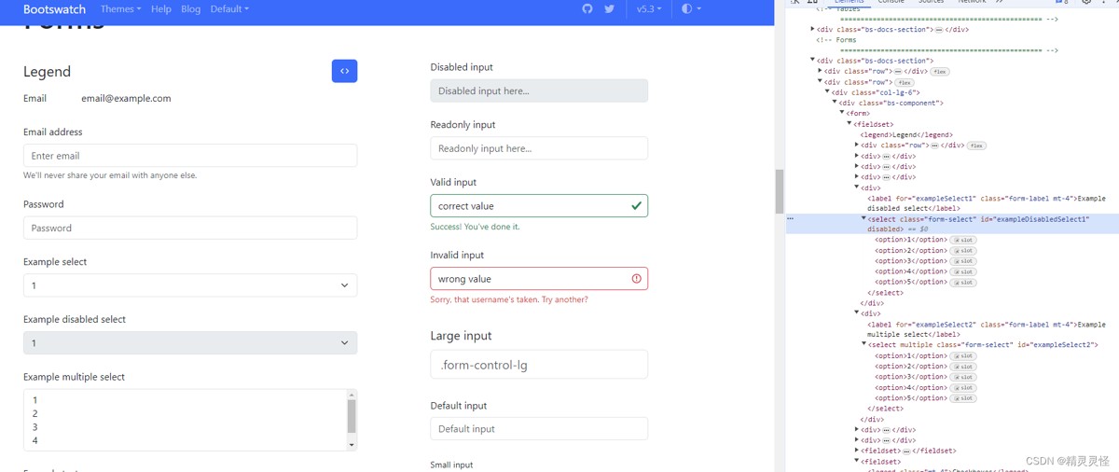The image size is (1119, 472).
Task: Click the DevTools settings gear icon
Action: pyautogui.click(x=1086, y=2)
